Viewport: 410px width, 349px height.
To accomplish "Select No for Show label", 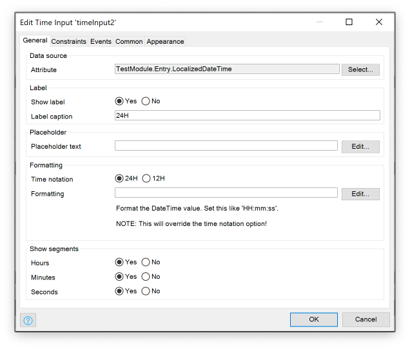I will coord(146,101).
